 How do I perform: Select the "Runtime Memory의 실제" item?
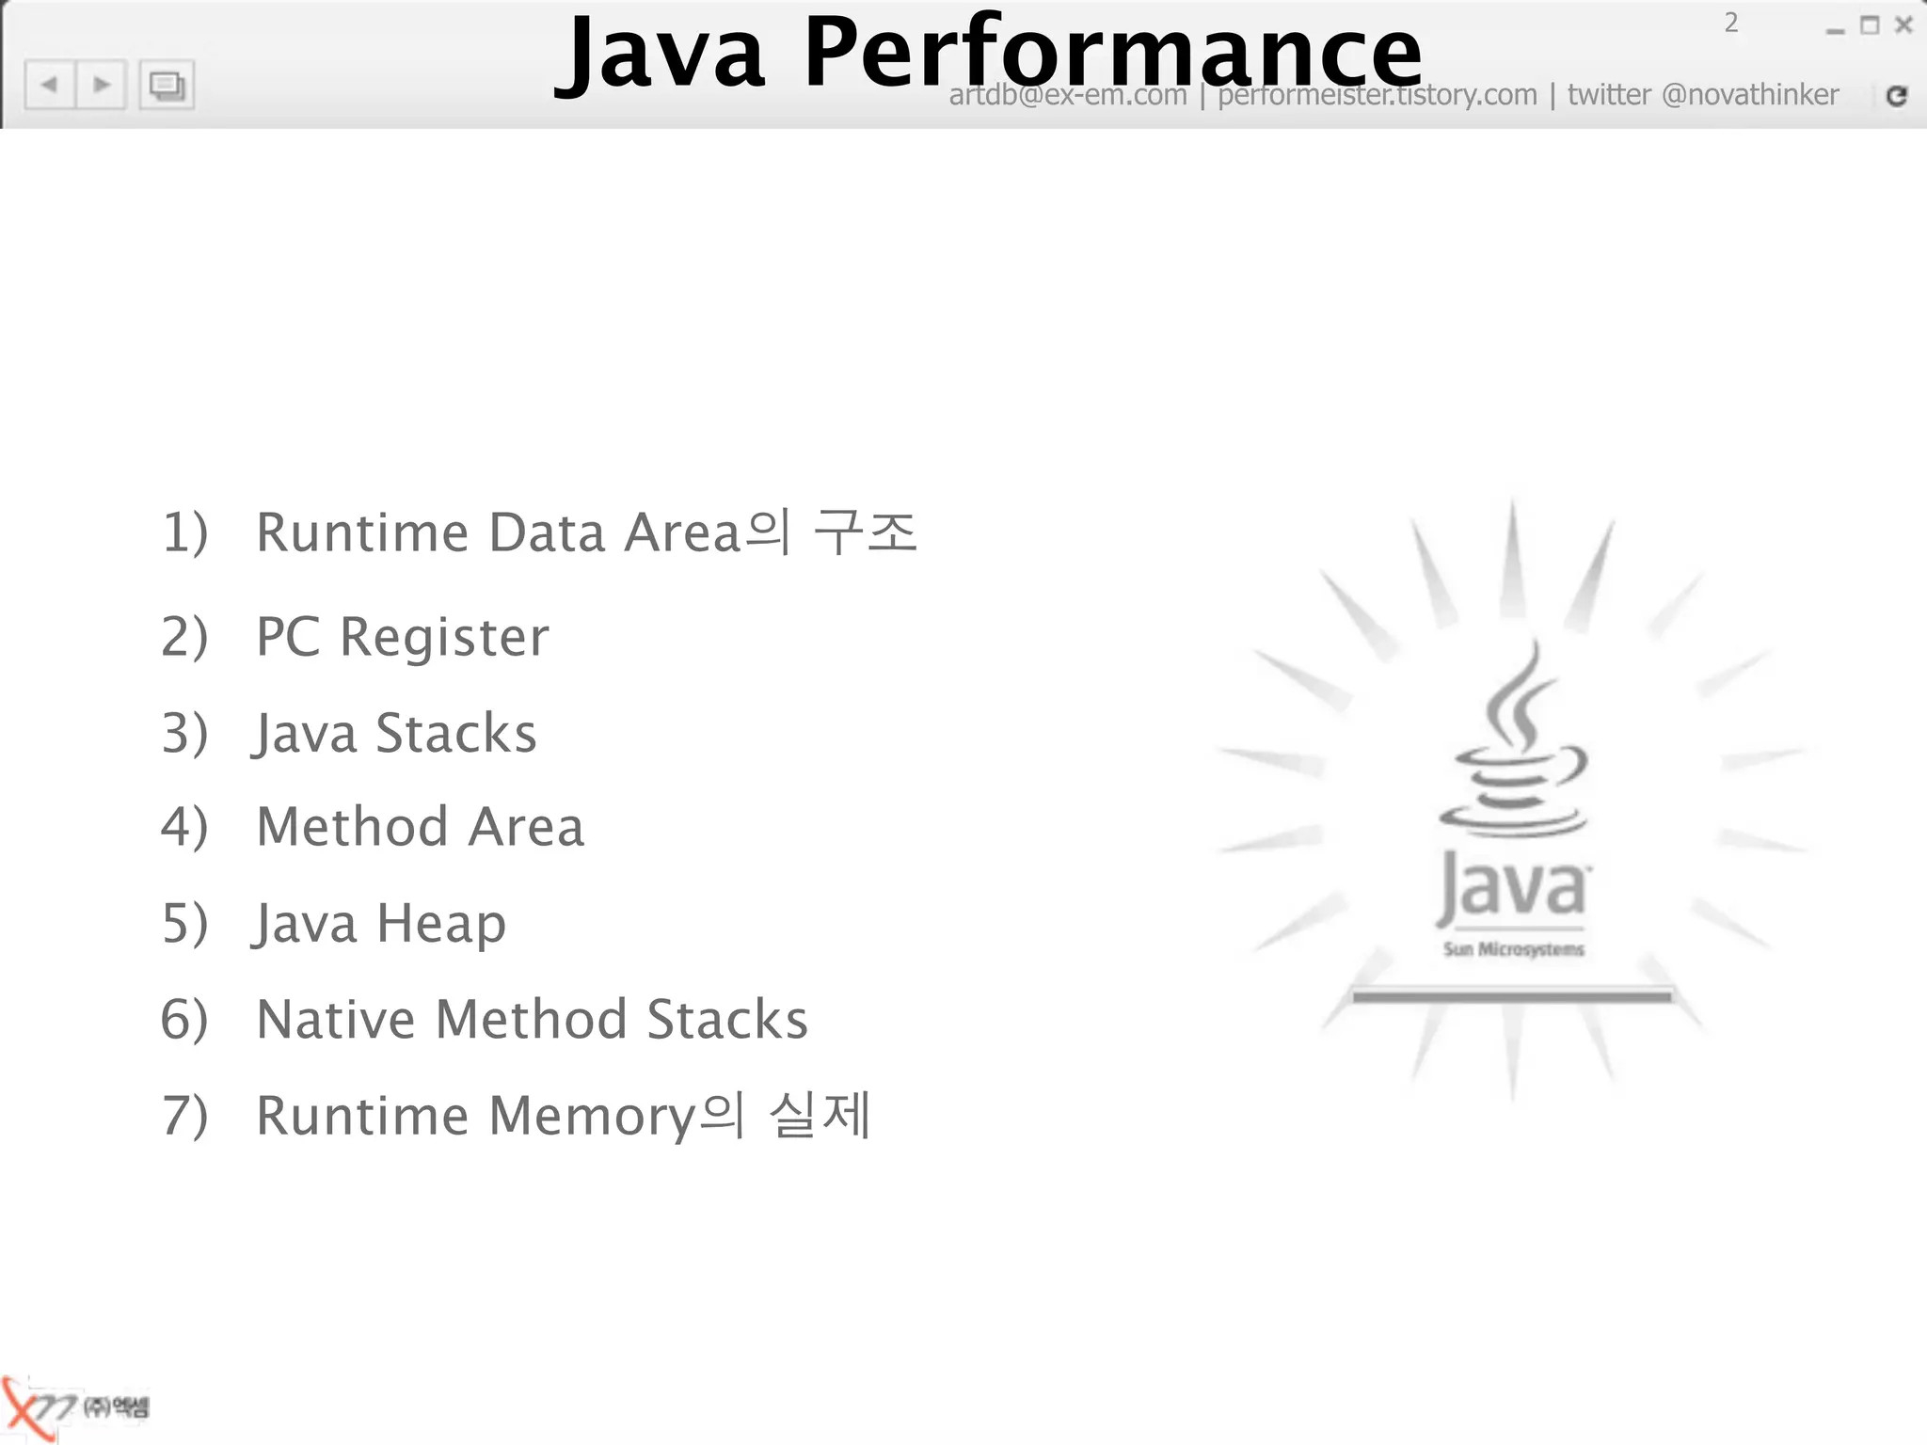click(x=563, y=1116)
